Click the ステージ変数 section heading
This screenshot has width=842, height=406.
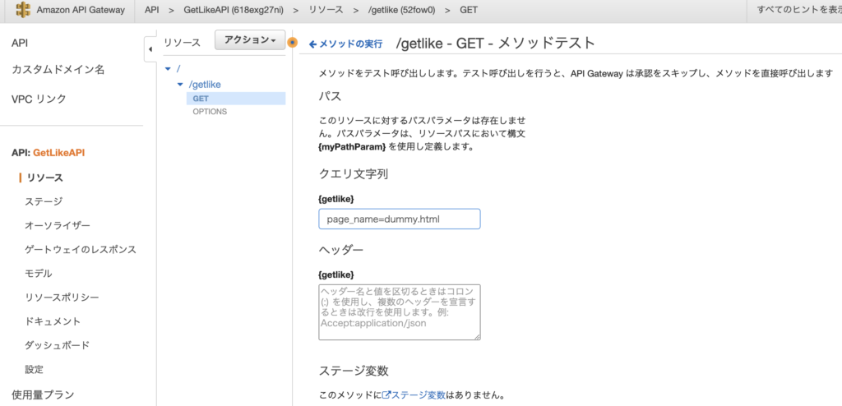pos(354,371)
